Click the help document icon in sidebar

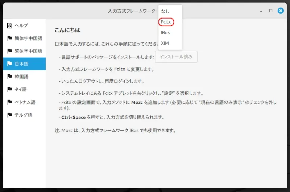pos(9,25)
